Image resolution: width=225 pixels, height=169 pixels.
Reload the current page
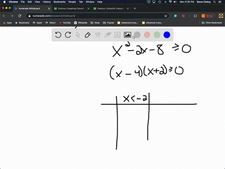point(20,16)
